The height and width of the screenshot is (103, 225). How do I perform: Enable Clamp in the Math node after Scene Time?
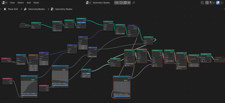pos(17,60)
